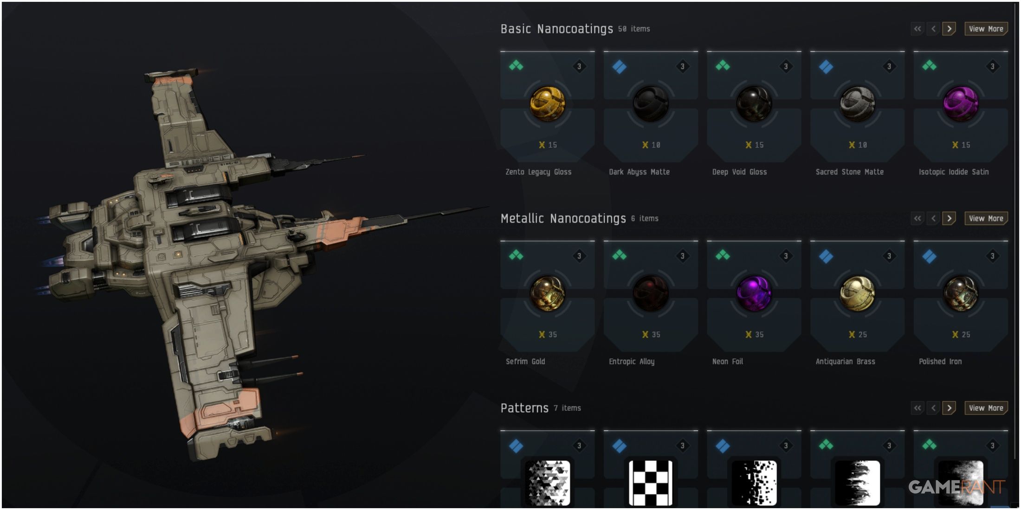This screenshot has height=510, width=1021.
Task: Jump to first page of Metallic Nanocoatings
Action: [918, 218]
